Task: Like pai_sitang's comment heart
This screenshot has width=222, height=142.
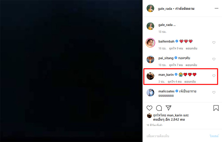Action: pos(214,59)
